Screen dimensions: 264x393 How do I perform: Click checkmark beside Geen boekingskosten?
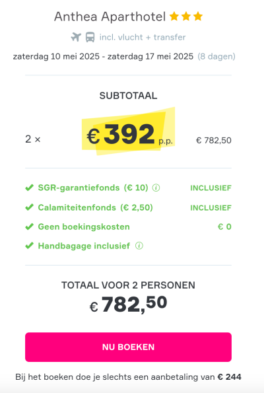[29, 227]
